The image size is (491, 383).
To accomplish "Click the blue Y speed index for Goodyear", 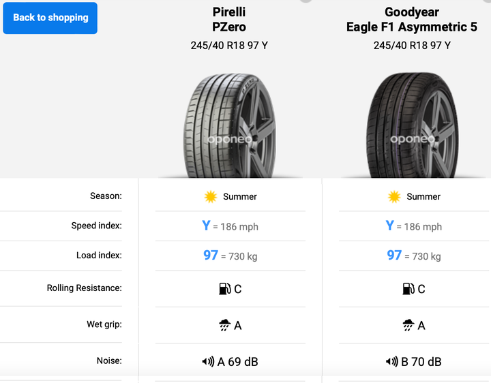I will coord(389,226).
